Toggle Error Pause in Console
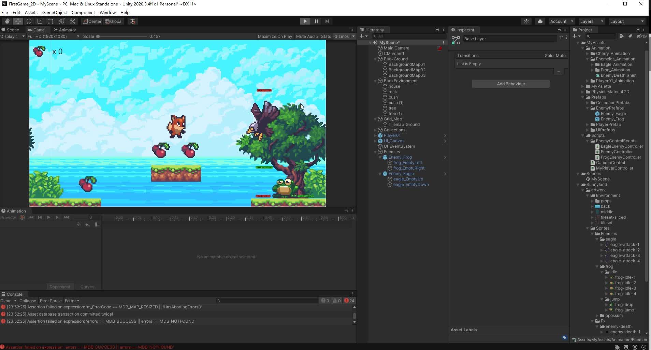 (50, 301)
